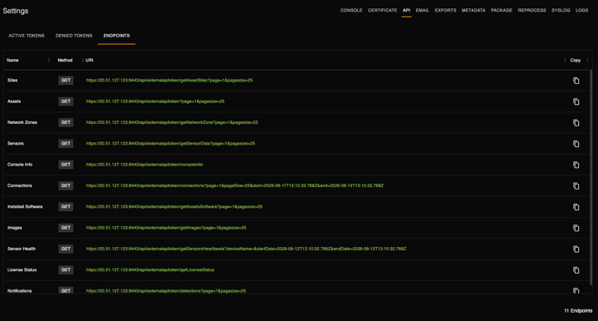Click the GET badge in Sensors row
Screen dimensions: 598x321
[x=66, y=143]
